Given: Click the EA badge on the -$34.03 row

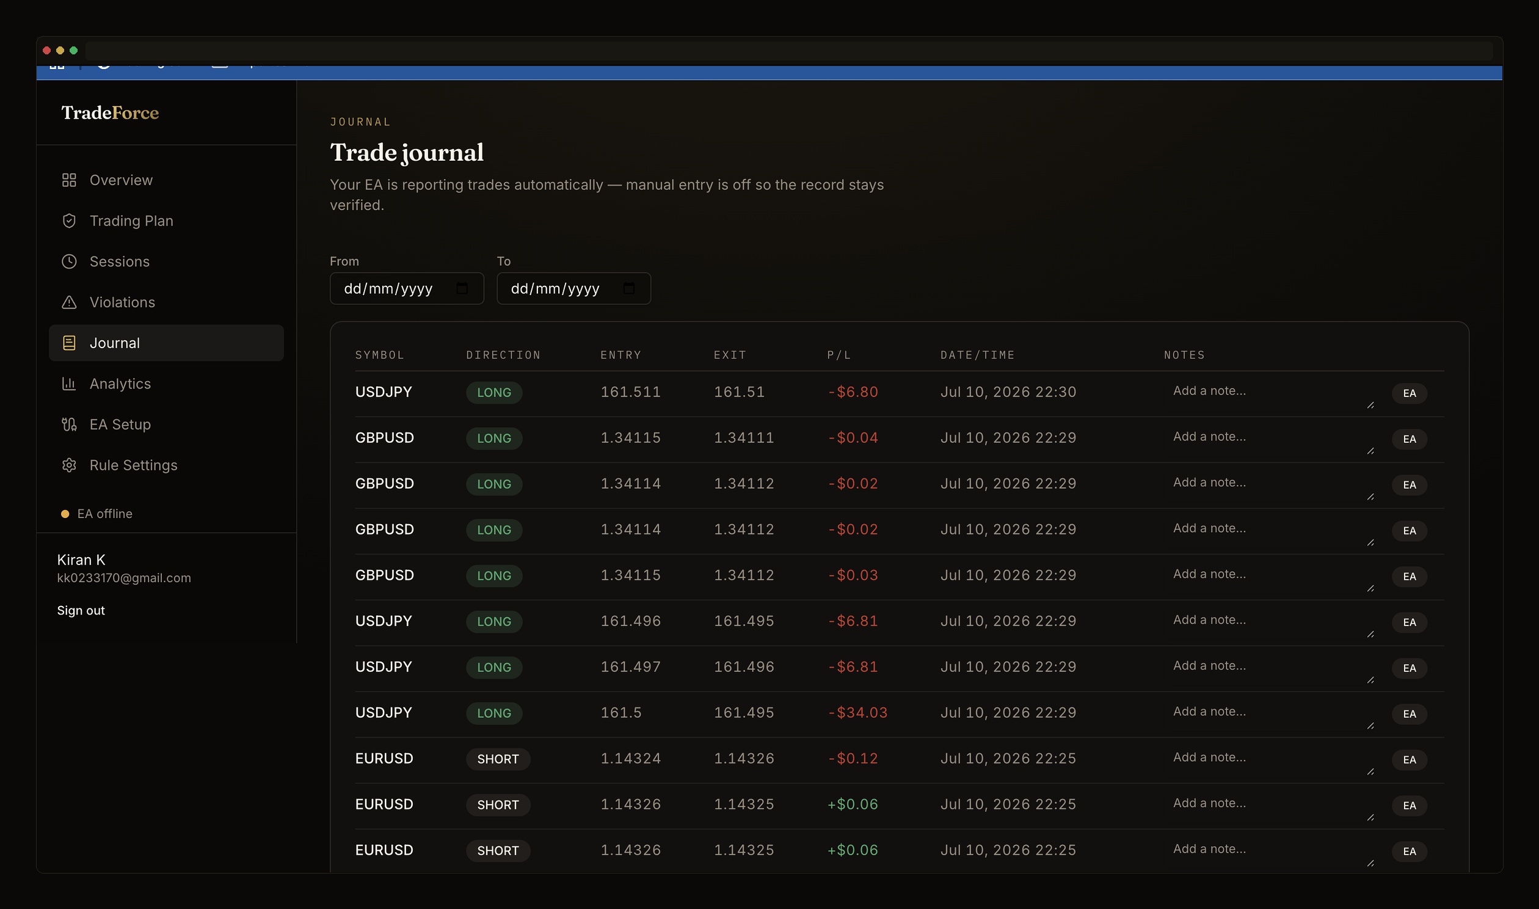Looking at the screenshot, I should pyautogui.click(x=1409, y=714).
